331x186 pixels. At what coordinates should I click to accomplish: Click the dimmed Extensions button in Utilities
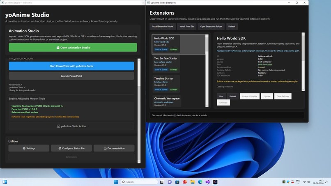tap(71, 157)
